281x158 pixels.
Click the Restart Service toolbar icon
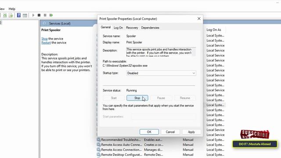[51, 15]
